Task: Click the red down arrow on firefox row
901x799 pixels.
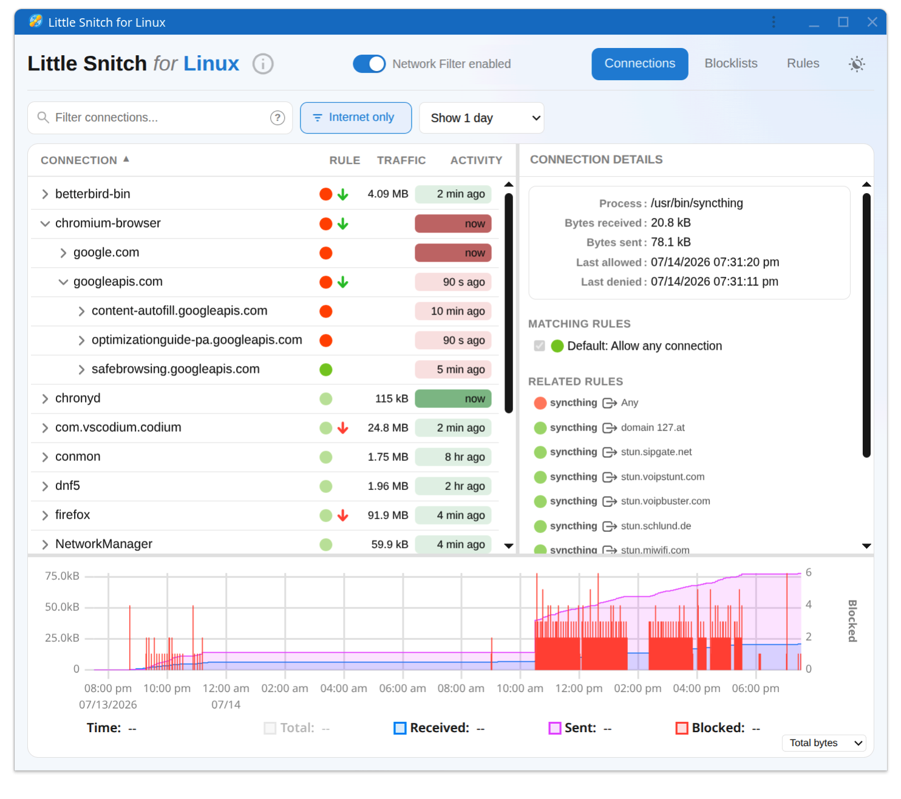Action: pos(343,515)
